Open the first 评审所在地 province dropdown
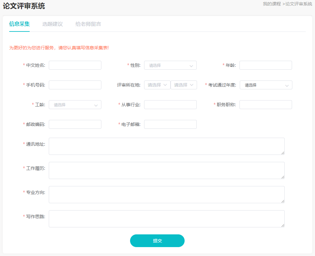This screenshot has height=256, width=315. point(157,85)
